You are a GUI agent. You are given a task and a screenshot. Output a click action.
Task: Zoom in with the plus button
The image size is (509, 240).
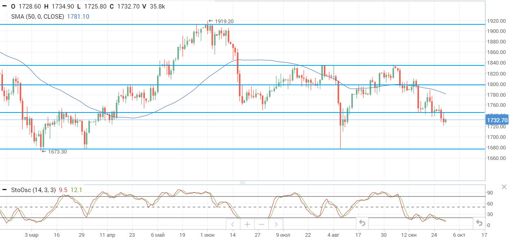(x=247, y=224)
